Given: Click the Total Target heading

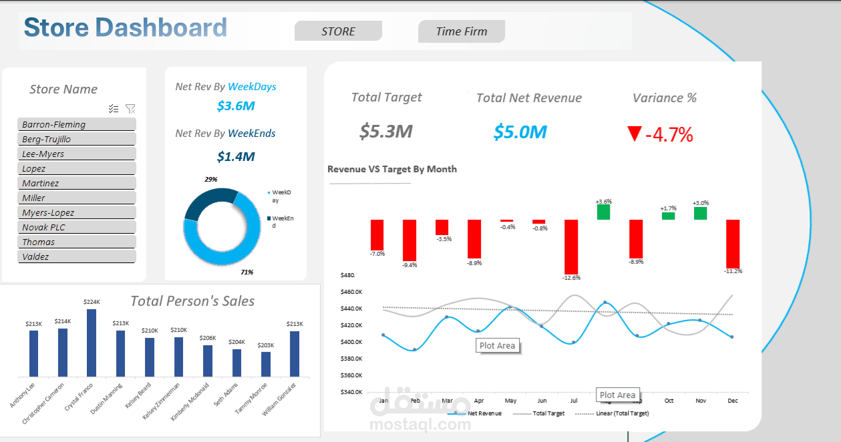Looking at the screenshot, I should point(387,97).
